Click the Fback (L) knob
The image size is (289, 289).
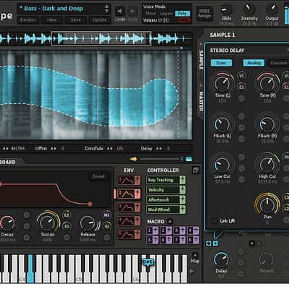222,124
